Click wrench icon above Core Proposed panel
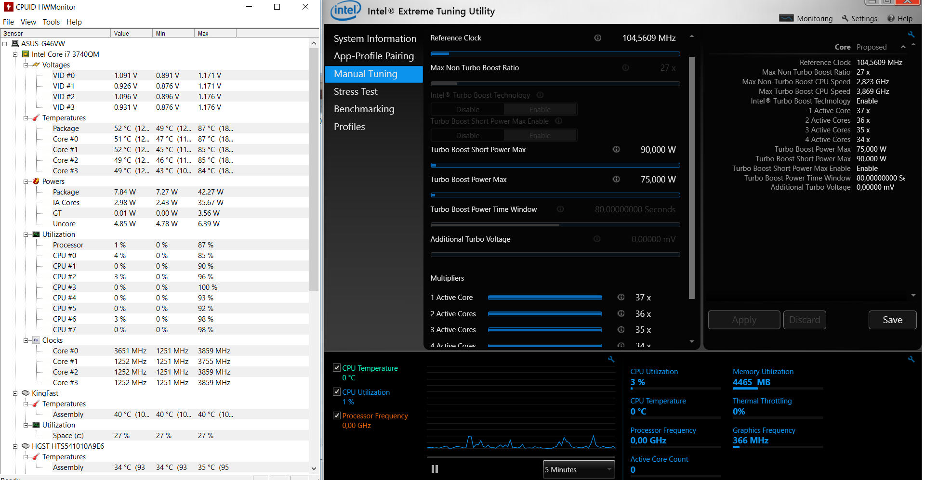 [x=911, y=34]
